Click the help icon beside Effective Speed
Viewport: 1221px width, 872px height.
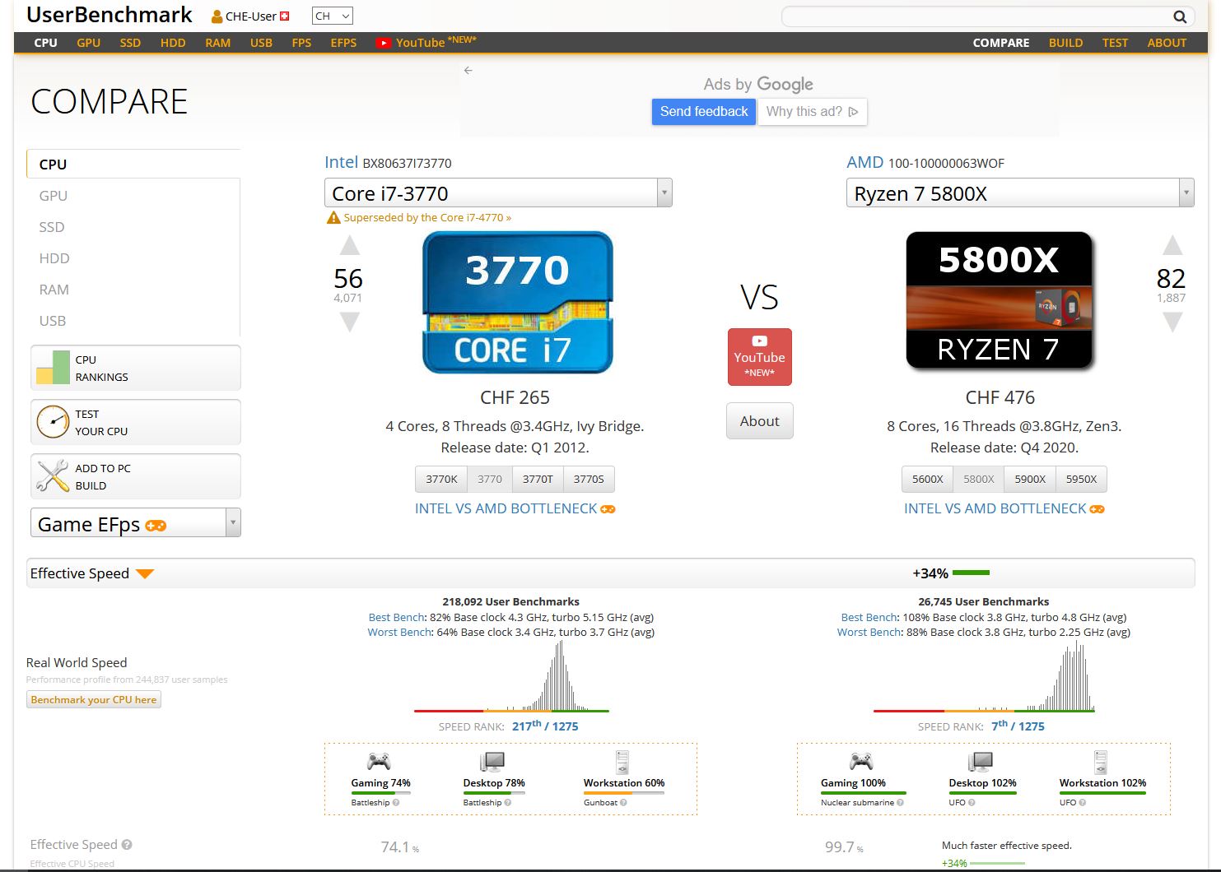127,845
